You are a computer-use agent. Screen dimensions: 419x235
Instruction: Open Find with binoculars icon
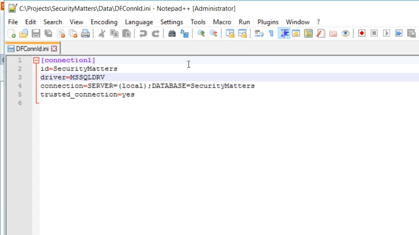coord(172,33)
